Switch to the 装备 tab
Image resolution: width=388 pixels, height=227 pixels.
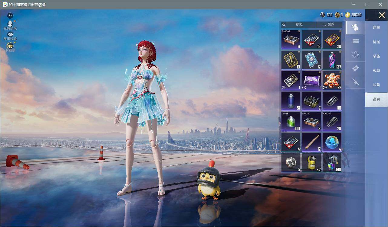376,56
